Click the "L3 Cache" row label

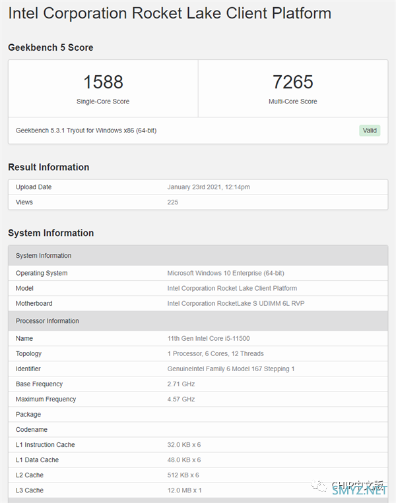30,490
